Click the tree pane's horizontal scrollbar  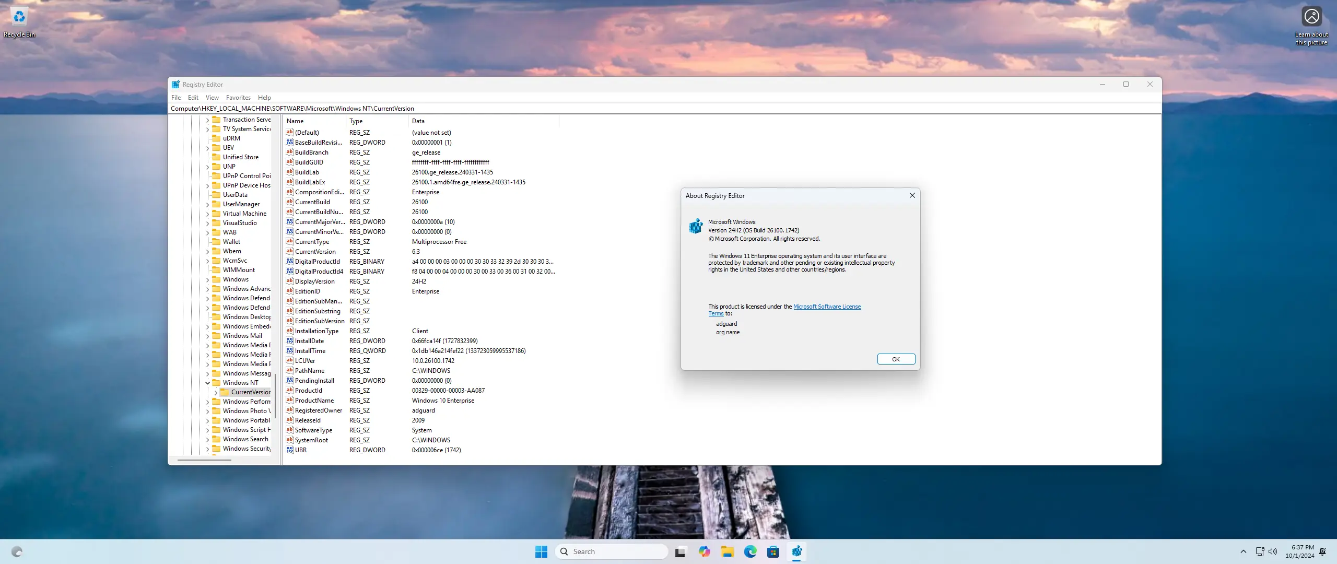pos(204,460)
